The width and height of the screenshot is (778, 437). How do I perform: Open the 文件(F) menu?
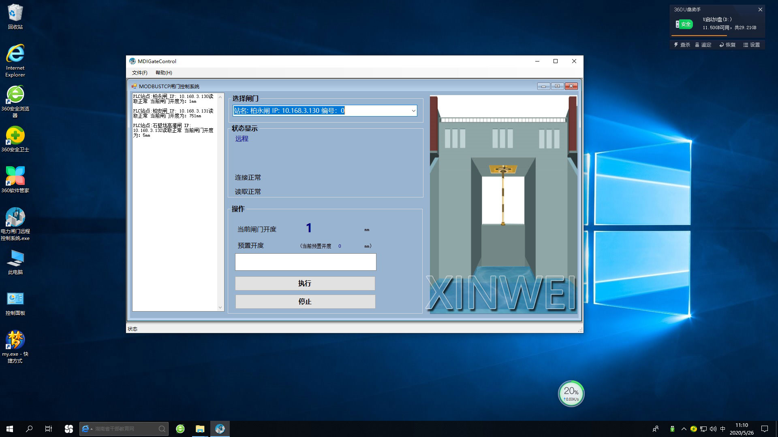(x=140, y=73)
